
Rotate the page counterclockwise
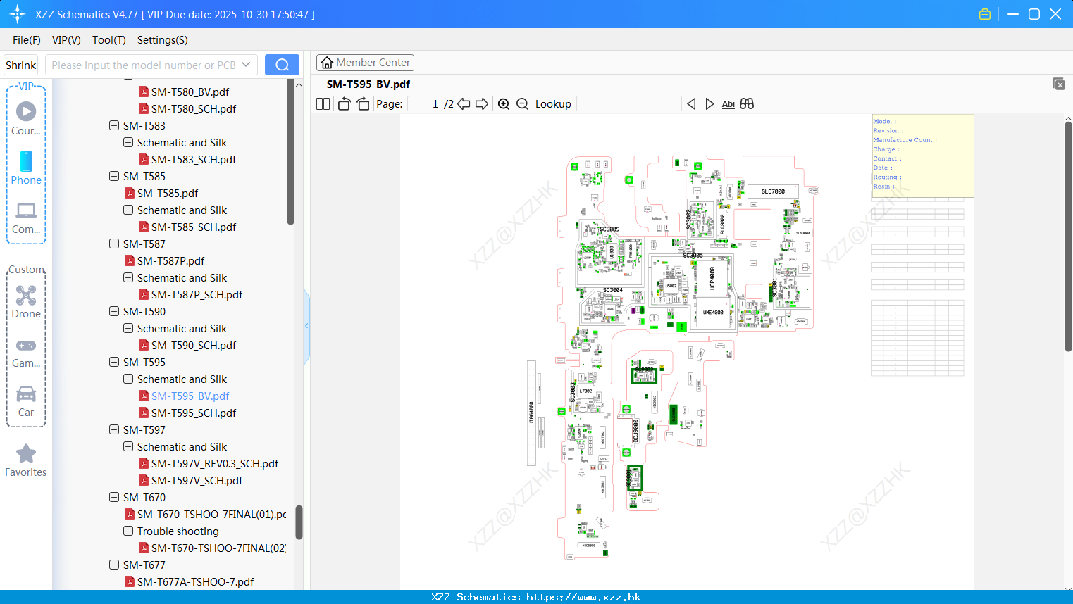point(344,103)
